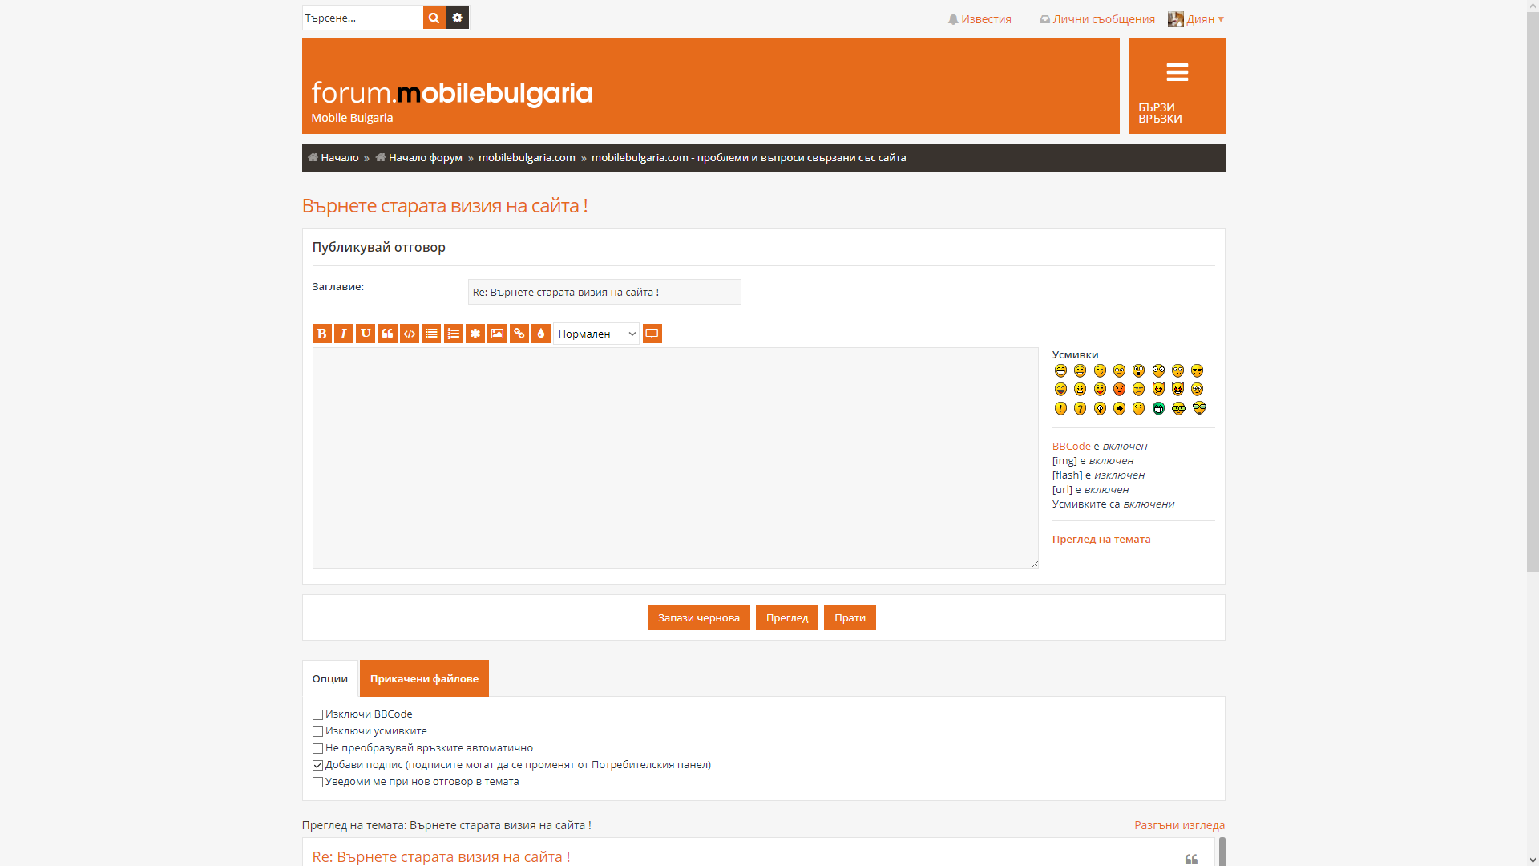Insert code tag in editor

pyautogui.click(x=410, y=334)
